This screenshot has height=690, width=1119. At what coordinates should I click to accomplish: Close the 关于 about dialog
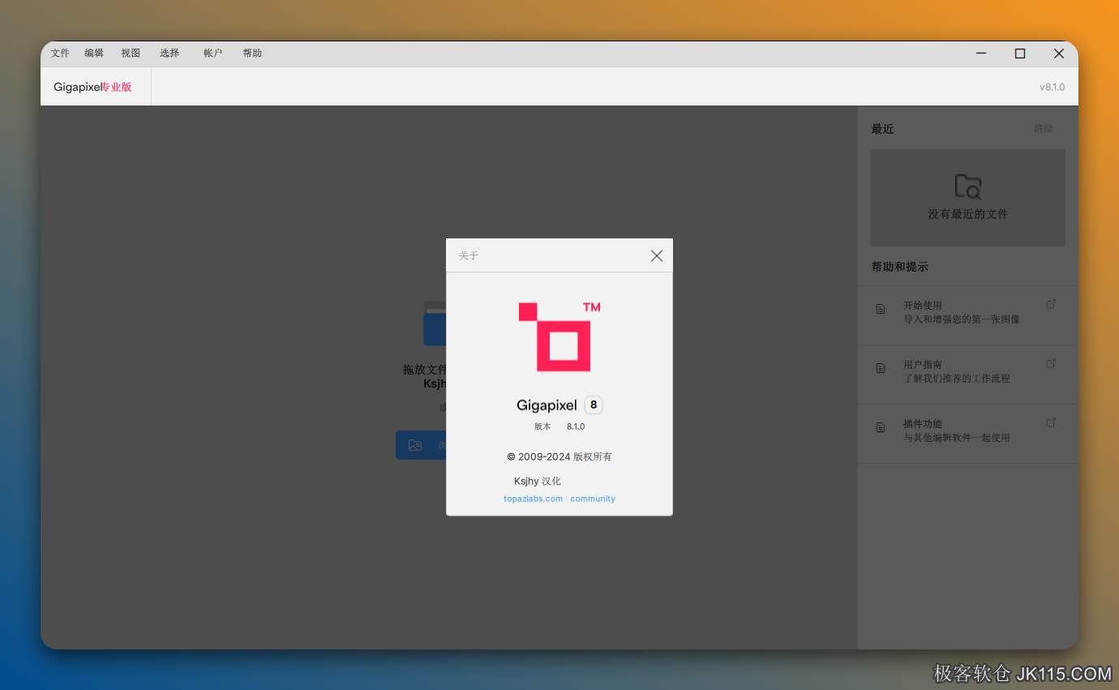coord(657,255)
